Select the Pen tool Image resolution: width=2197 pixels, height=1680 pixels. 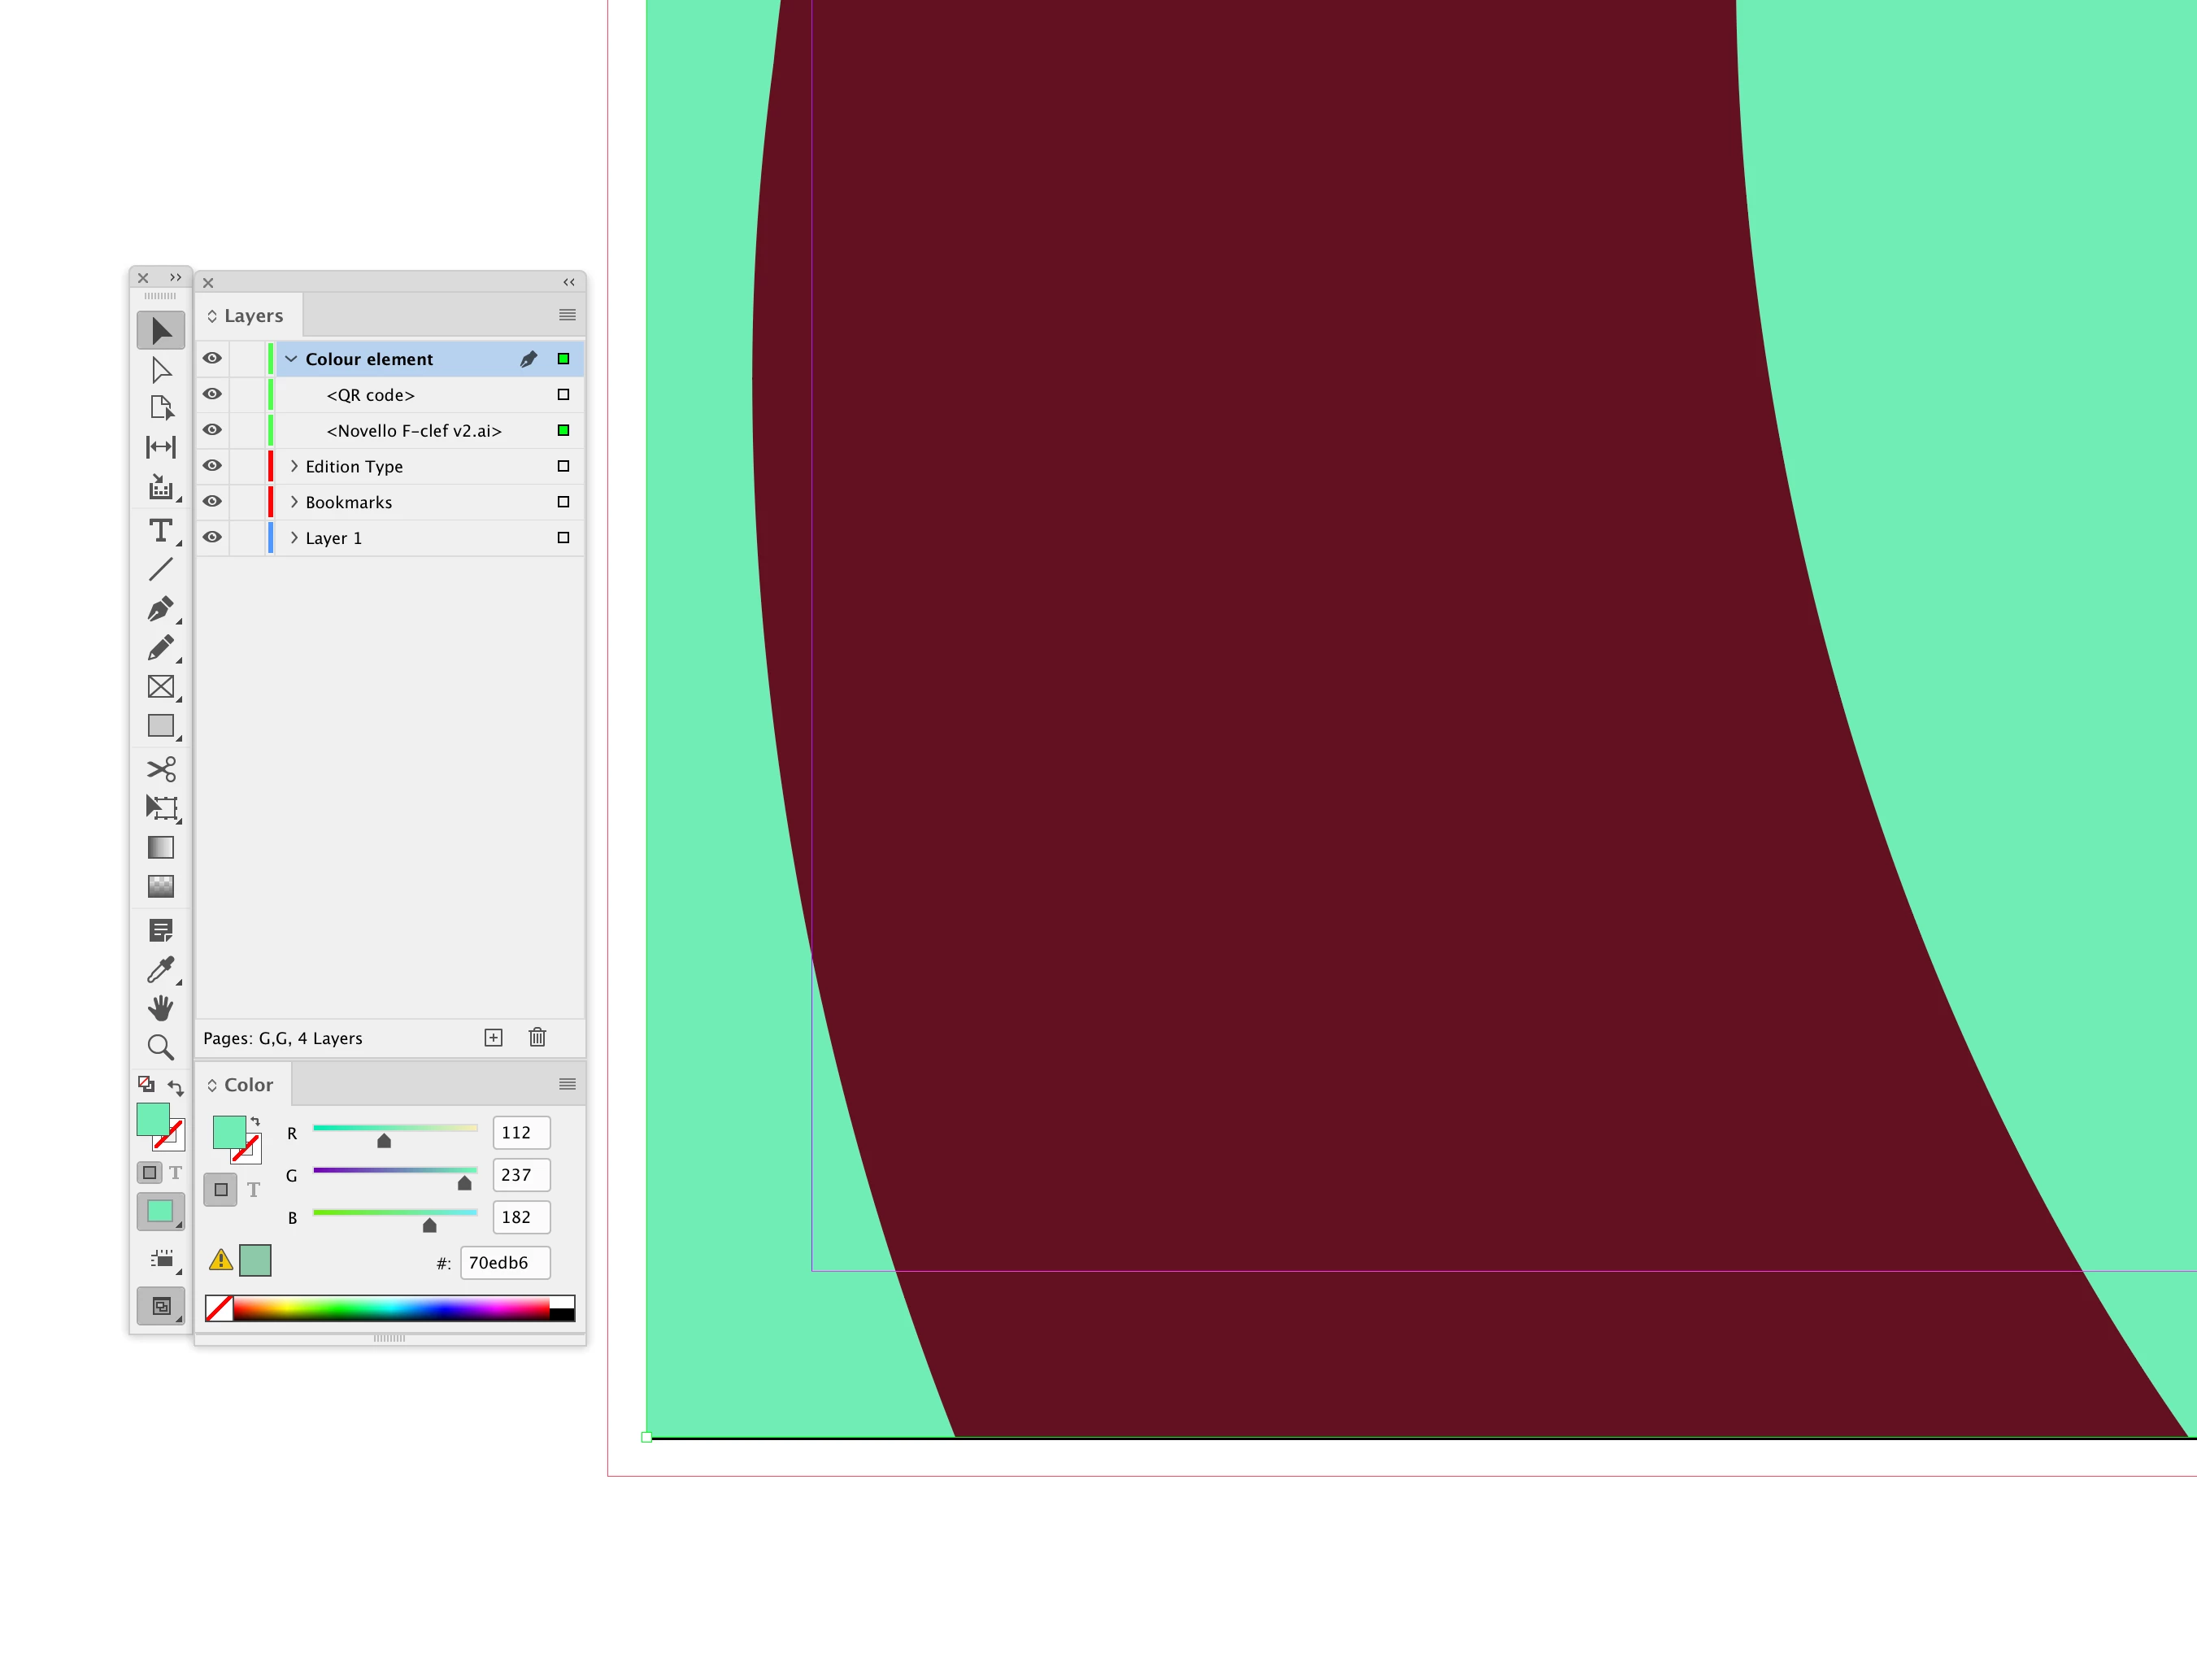[160, 608]
